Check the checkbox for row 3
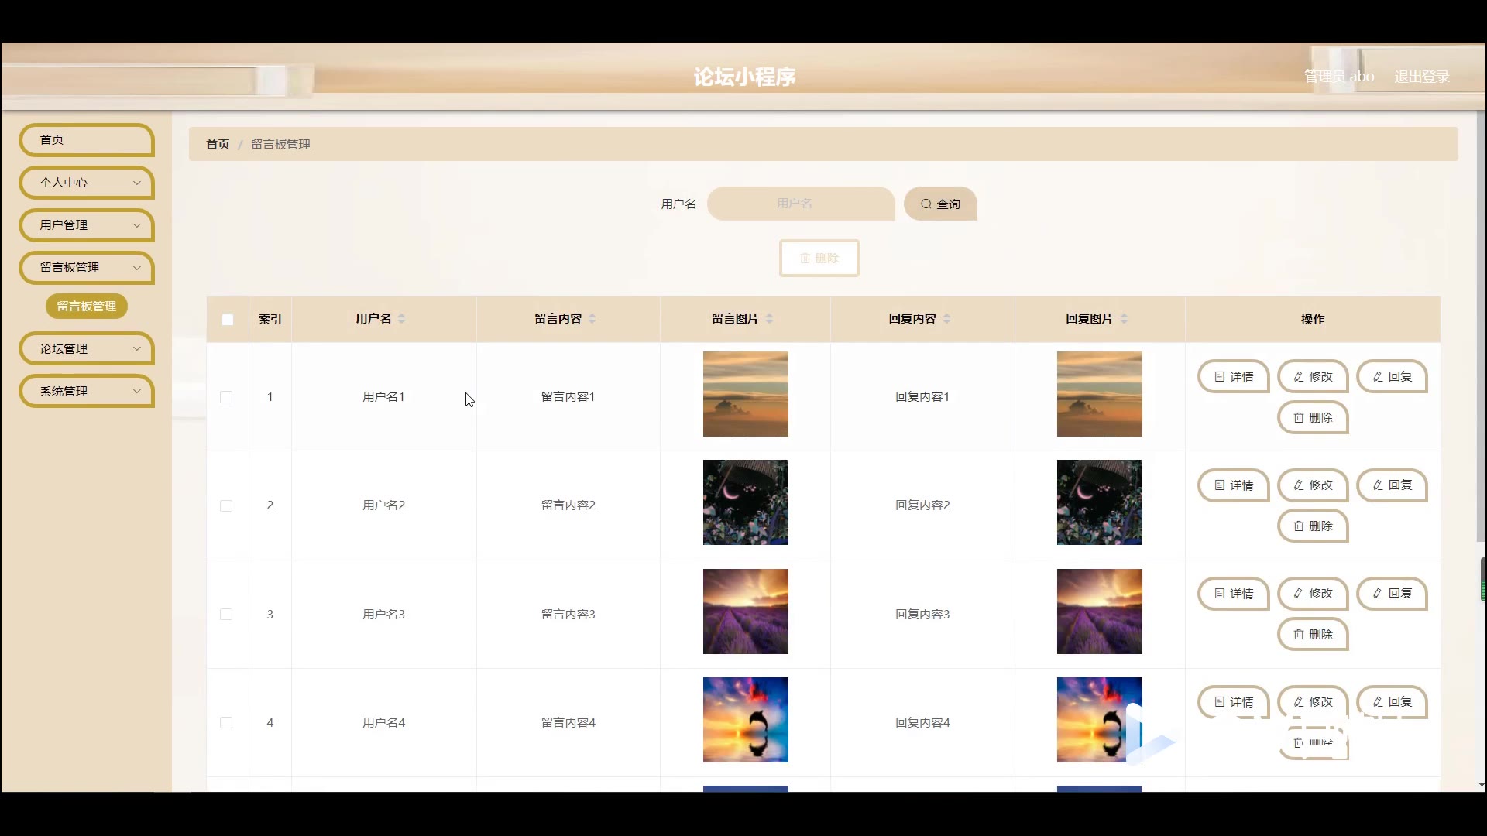The image size is (1487, 836). (x=226, y=614)
